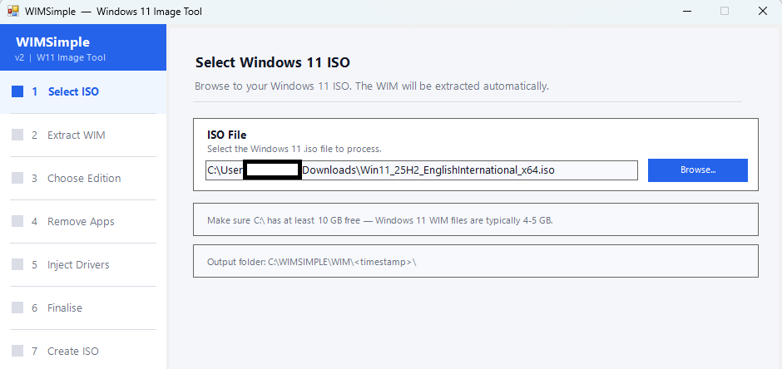The width and height of the screenshot is (782, 369).
Task: Click the Output folder path info box
Action: pos(475,262)
